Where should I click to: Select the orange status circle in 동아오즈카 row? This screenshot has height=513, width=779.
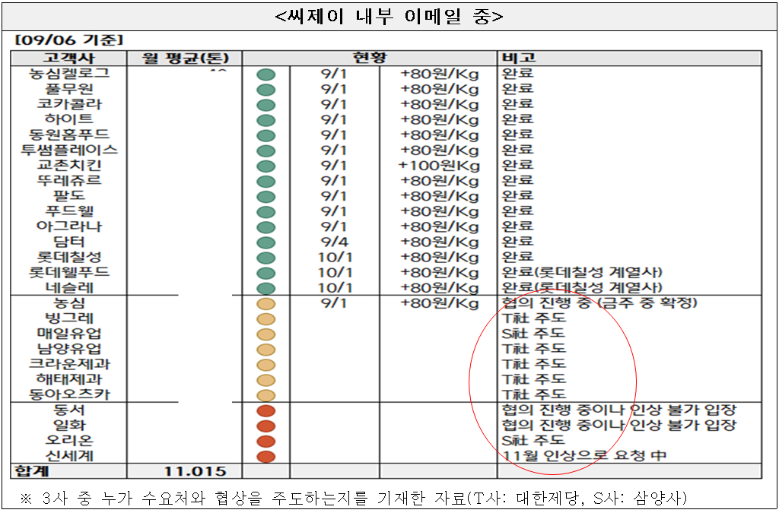pyautogui.click(x=265, y=395)
